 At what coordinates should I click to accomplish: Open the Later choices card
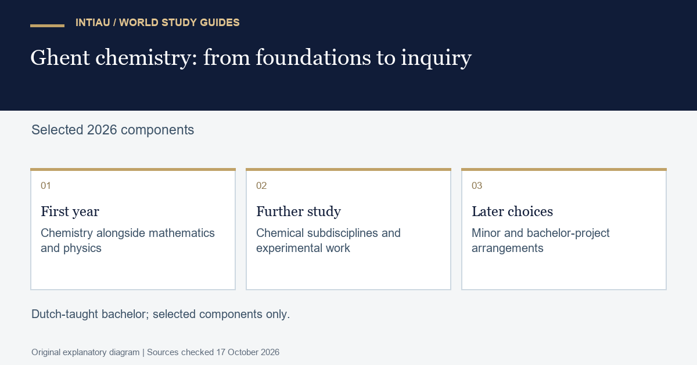(x=564, y=229)
